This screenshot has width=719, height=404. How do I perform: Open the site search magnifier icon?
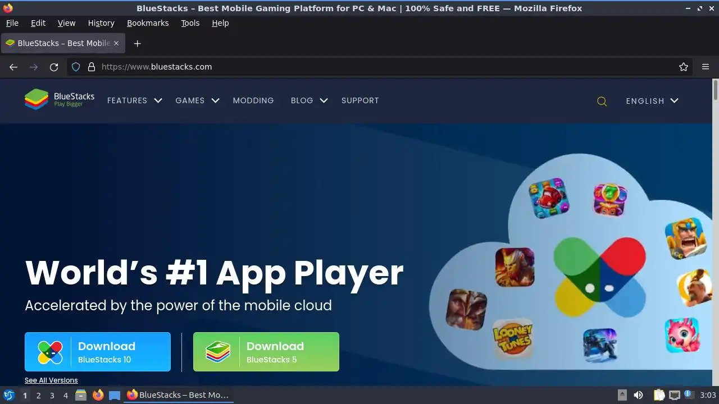coord(602,101)
